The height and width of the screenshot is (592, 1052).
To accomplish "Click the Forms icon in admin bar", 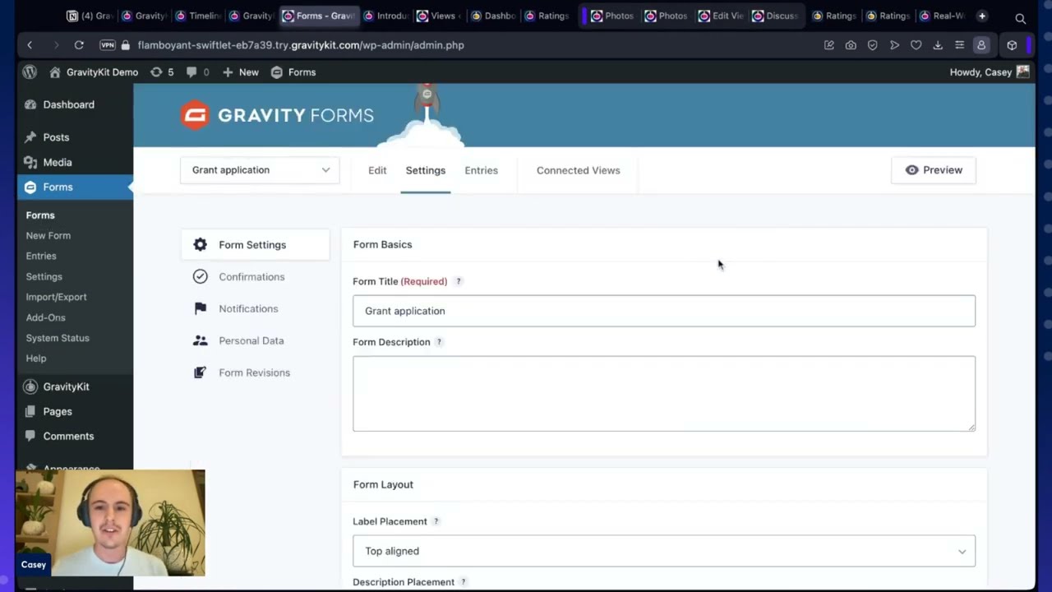I will tap(277, 72).
